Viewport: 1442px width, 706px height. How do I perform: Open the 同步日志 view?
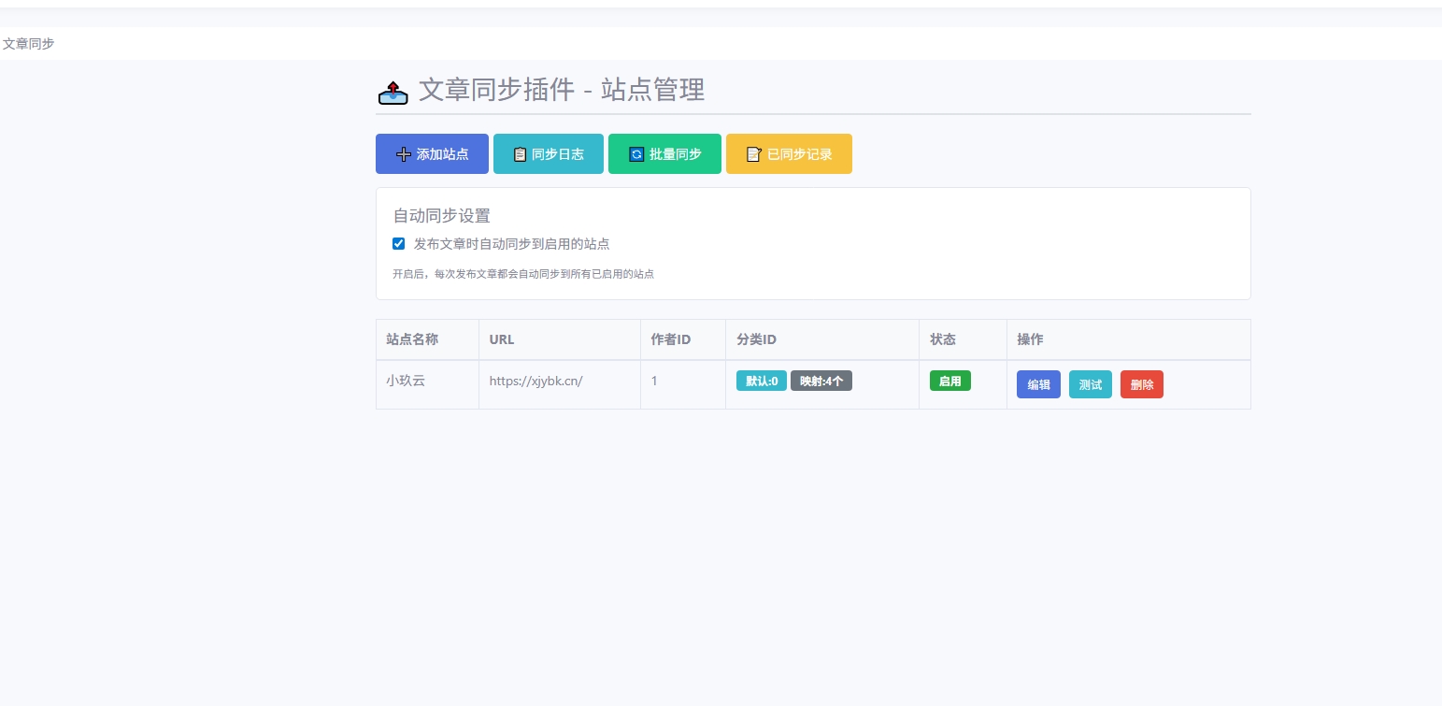(549, 153)
